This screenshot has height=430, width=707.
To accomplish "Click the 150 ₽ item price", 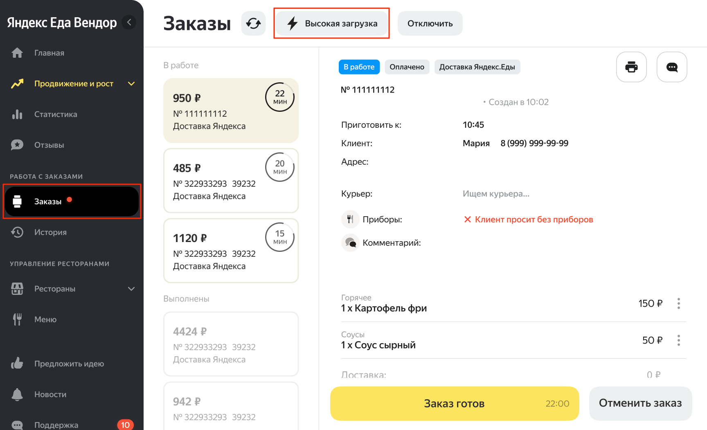I will [x=650, y=303].
